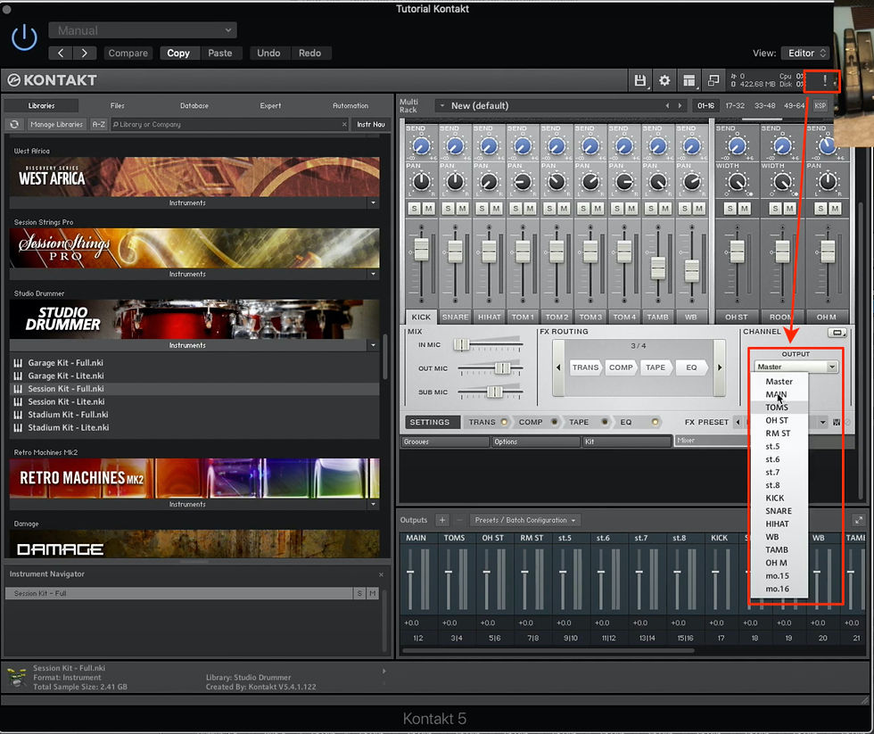Toggle the COMP effect on/off LED
Viewport: 874px width, 734px height.
tap(554, 422)
